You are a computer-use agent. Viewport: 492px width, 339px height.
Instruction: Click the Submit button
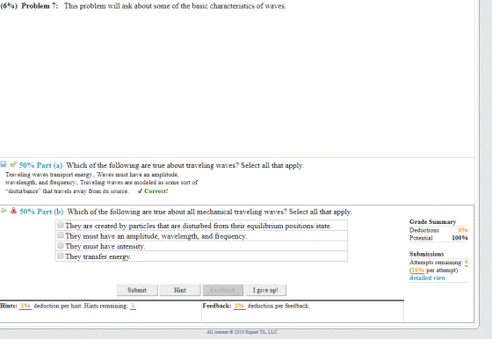click(137, 290)
